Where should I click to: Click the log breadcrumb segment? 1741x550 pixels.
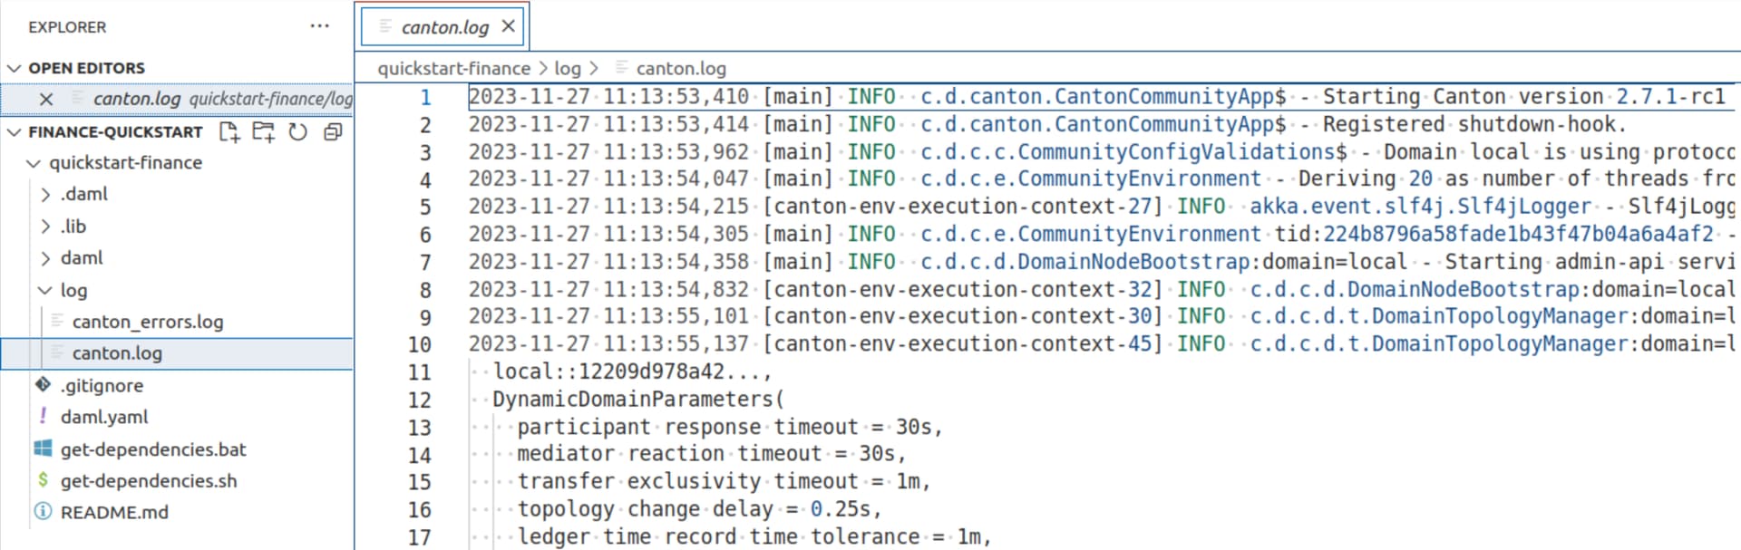(x=568, y=69)
